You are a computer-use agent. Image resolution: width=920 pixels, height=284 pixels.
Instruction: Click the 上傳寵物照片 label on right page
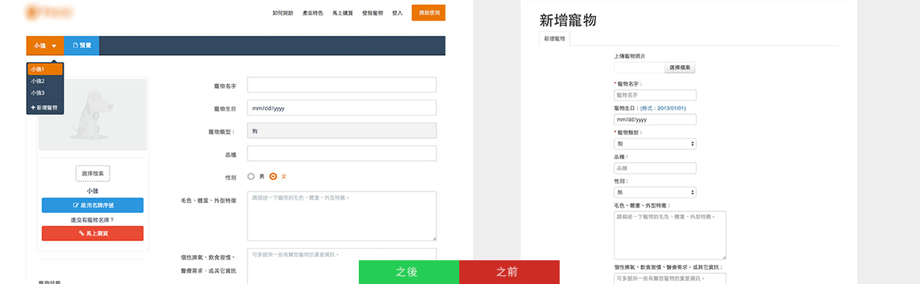(x=629, y=56)
